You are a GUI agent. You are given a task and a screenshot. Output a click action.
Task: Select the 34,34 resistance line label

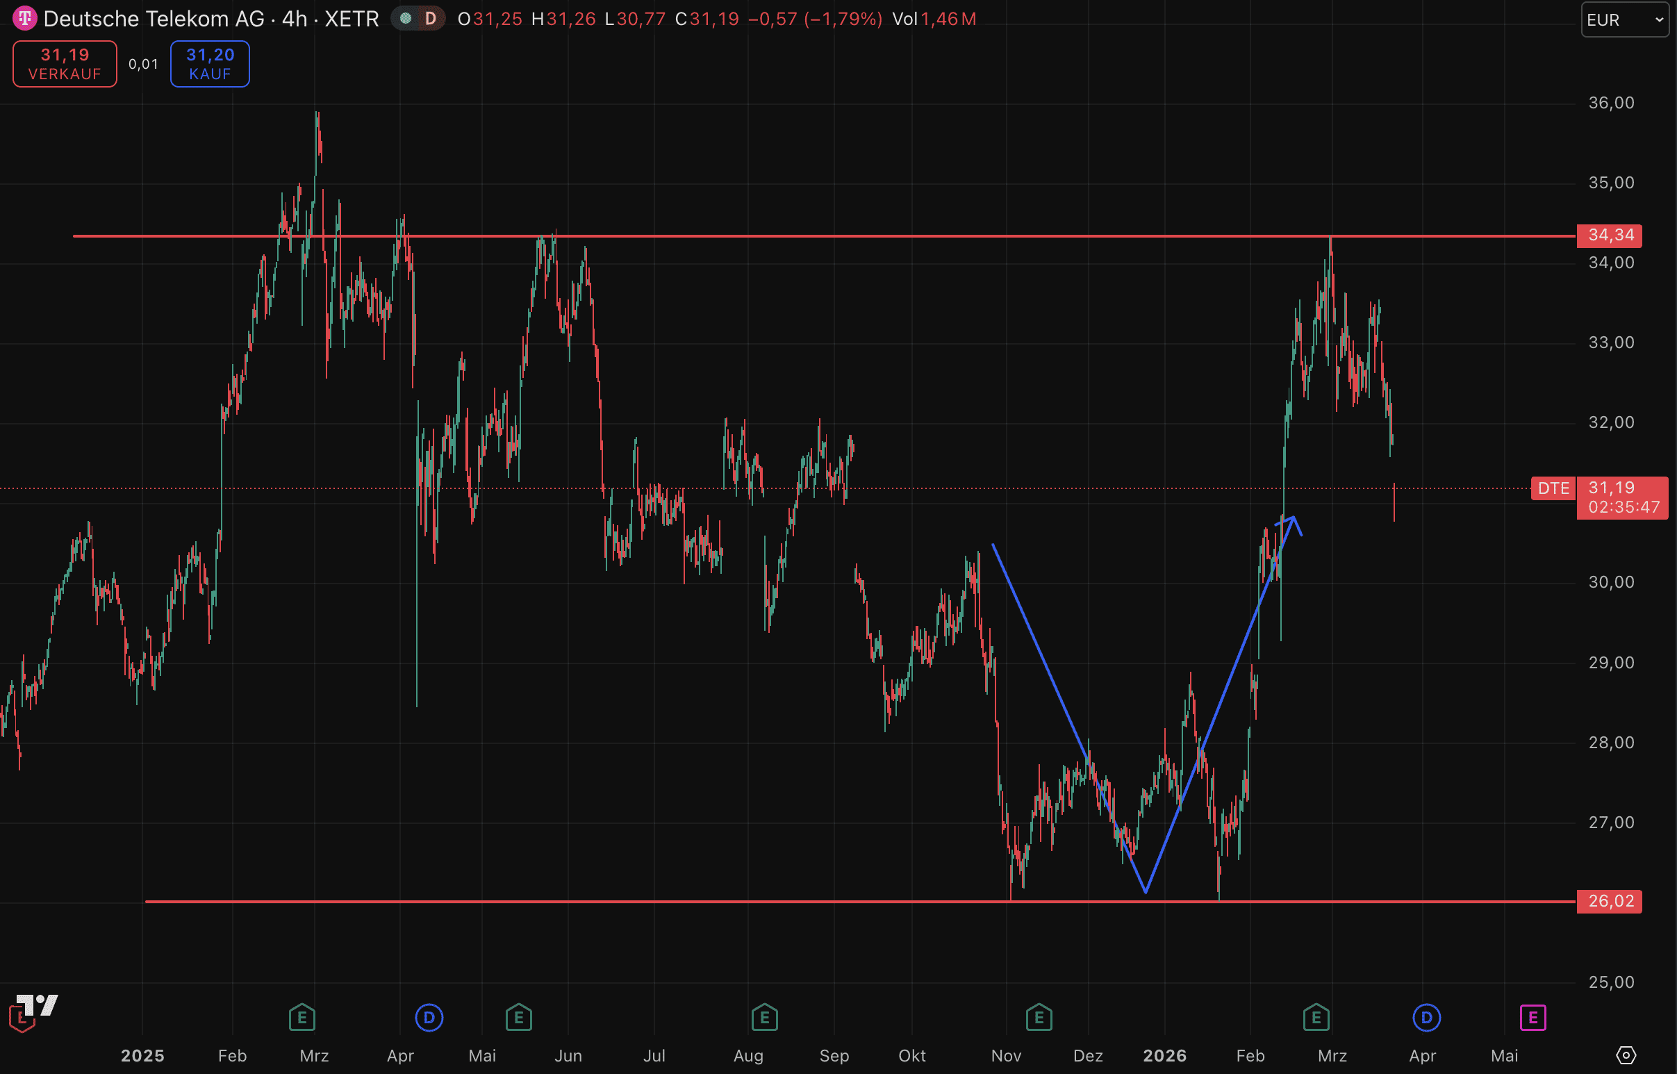[1610, 236]
